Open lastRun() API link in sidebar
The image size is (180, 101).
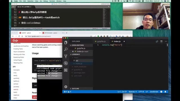pyautogui.click(x=16, y=81)
